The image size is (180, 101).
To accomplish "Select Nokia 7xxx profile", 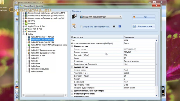I will [35, 66].
